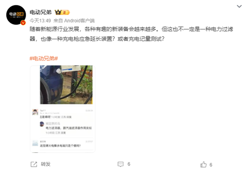
Task: Open the attached post image thumbnail
Action: point(62,109)
